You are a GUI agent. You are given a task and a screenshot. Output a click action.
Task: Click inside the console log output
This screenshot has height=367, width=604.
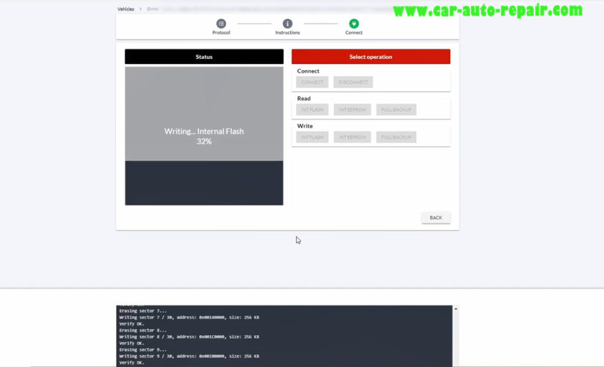pyautogui.click(x=283, y=336)
